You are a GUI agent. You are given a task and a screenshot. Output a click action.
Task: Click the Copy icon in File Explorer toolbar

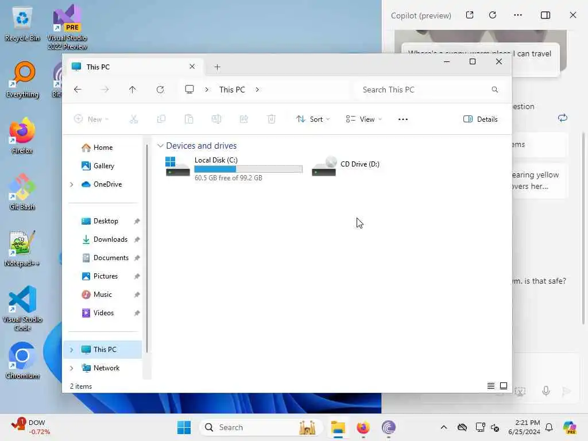(161, 119)
